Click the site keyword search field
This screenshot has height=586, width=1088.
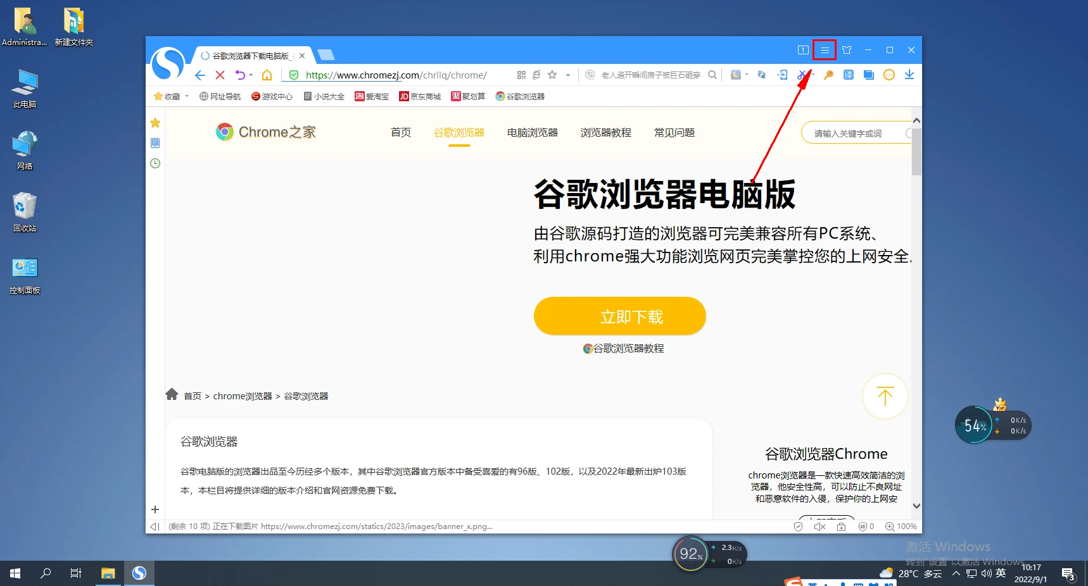(856, 133)
